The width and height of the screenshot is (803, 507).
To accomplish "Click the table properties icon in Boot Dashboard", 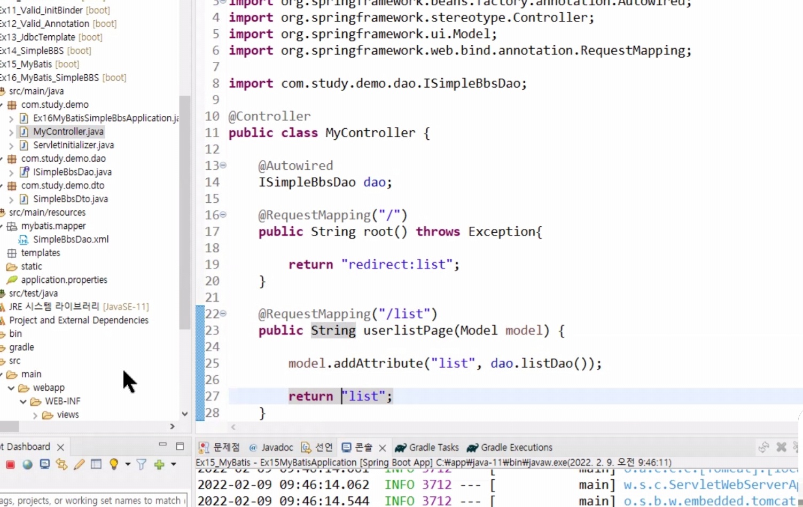I will point(96,464).
